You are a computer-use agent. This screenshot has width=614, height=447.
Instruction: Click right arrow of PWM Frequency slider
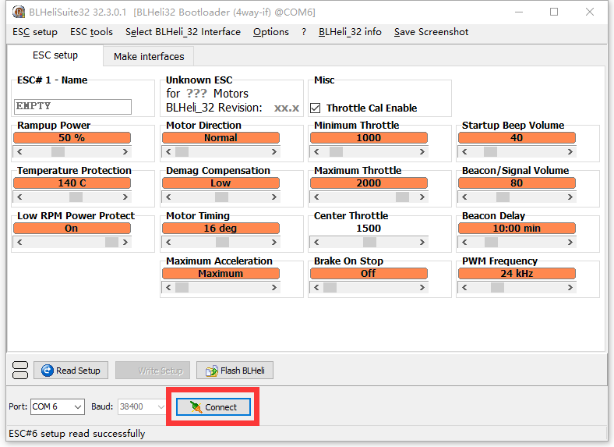[x=570, y=287]
